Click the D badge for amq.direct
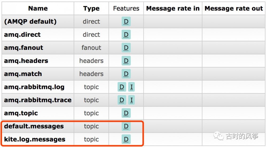This screenshot has width=267, height=148. pos(126,35)
